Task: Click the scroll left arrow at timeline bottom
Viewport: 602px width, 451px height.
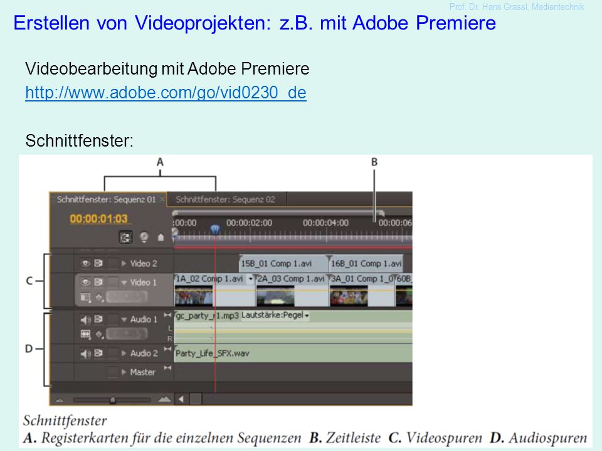Action: pos(181,399)
